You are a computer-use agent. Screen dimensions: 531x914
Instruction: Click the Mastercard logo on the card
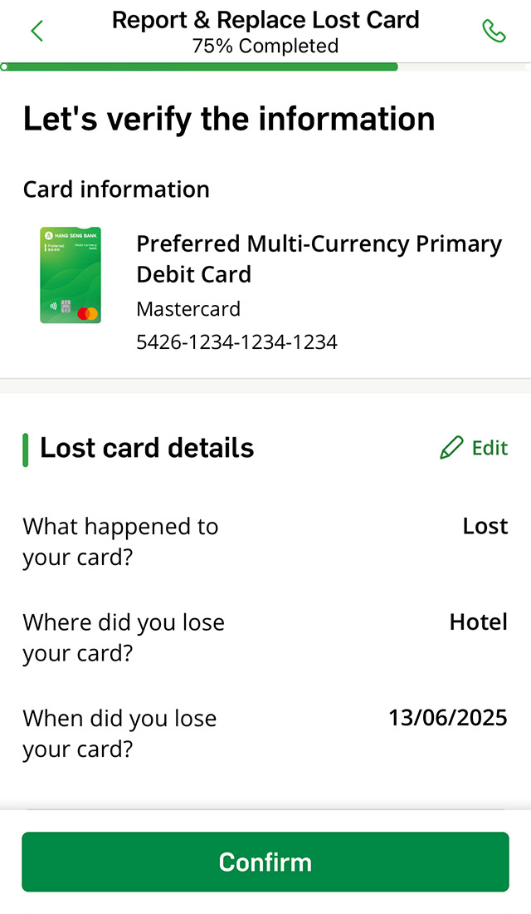tap(87, 313)
